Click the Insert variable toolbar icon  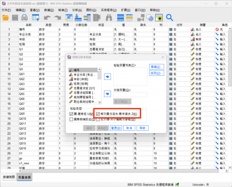point(129,18)
